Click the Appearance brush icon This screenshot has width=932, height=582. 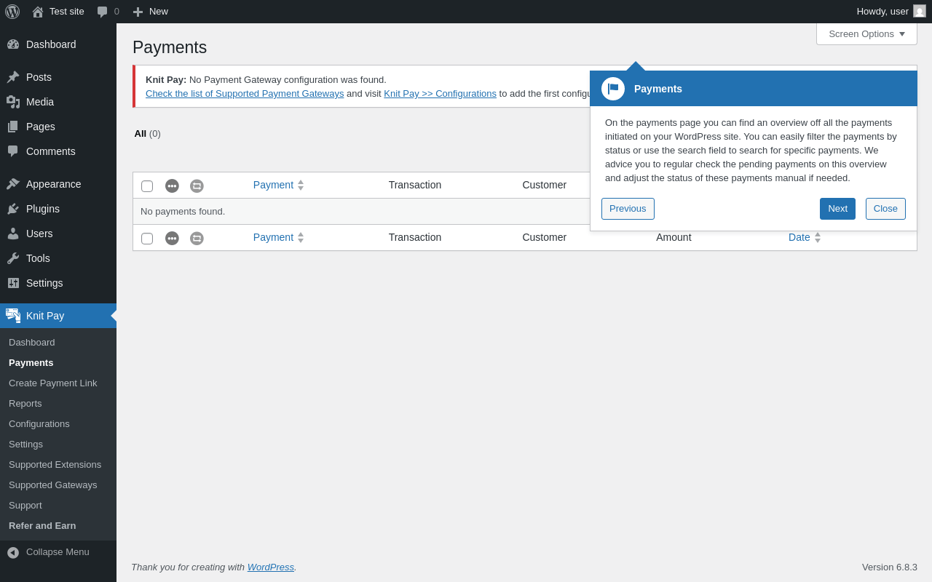pyautogui.click(x=13, y=184)
